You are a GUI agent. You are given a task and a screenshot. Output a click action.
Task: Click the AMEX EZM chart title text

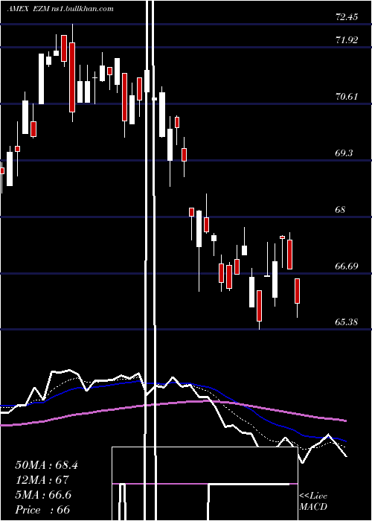tap(60, 9)
